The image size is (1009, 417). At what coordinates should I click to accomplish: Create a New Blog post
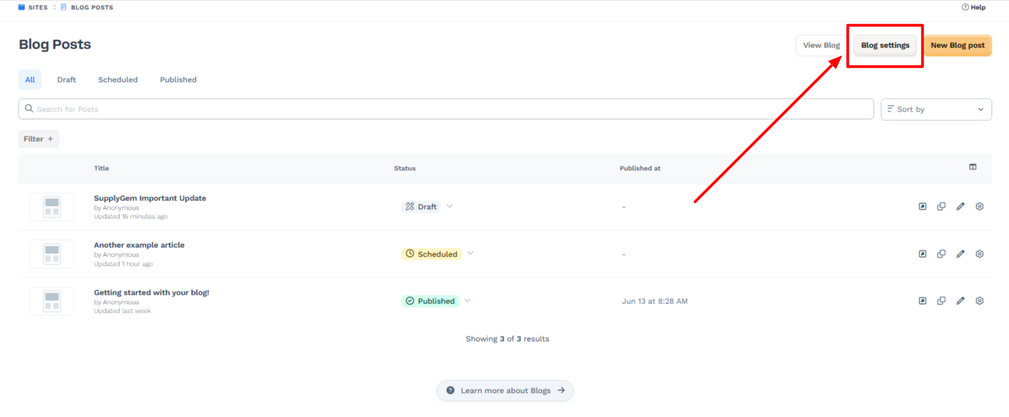(958, 45)
